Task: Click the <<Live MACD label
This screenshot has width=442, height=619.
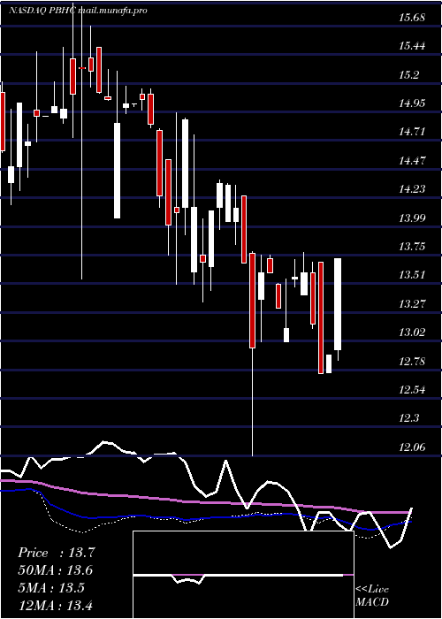Action: 372,596
